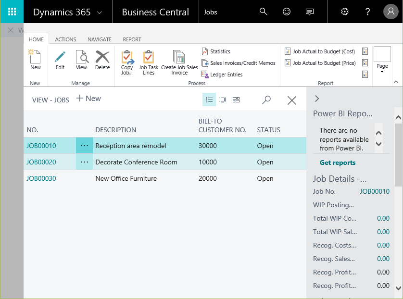Close the Jobs list with X
The width and height of the screenshot is (403, 299).
point(292,100)
